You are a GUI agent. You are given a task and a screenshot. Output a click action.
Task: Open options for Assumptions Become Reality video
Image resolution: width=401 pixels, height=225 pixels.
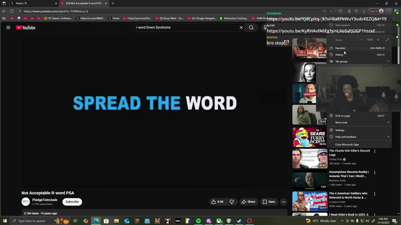click(x=375, y=172)
